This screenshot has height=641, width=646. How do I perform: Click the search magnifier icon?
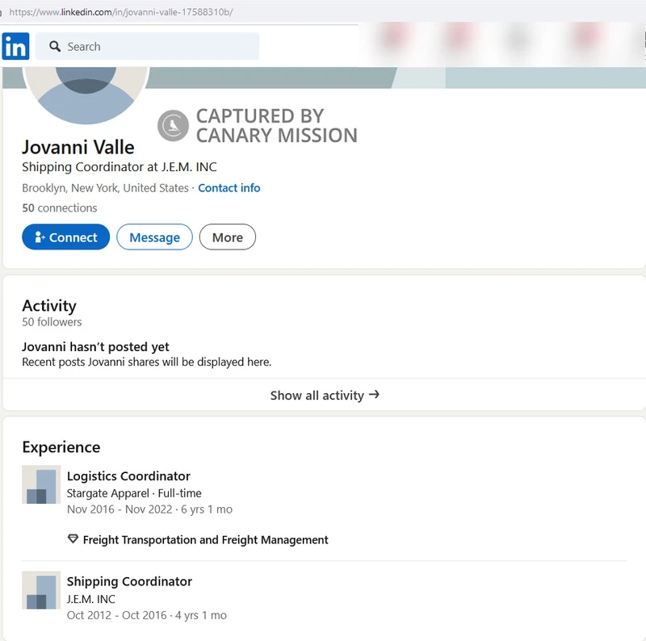[55, 46]
